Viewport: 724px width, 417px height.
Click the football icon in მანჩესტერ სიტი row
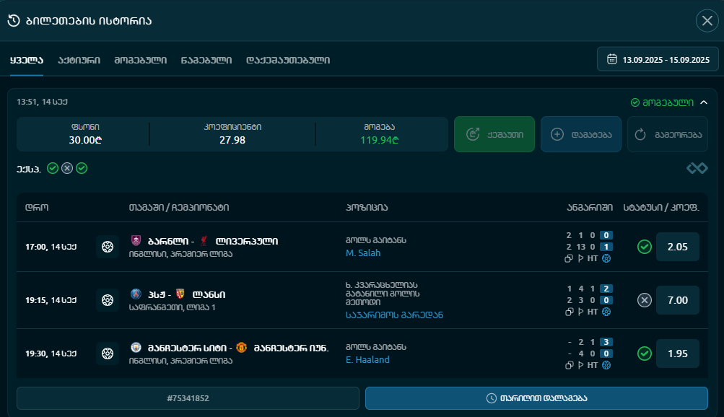(108, 354)
